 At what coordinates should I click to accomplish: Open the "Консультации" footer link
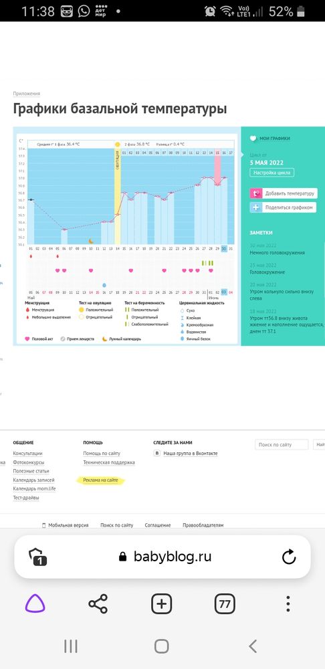(x=27, y=453)
